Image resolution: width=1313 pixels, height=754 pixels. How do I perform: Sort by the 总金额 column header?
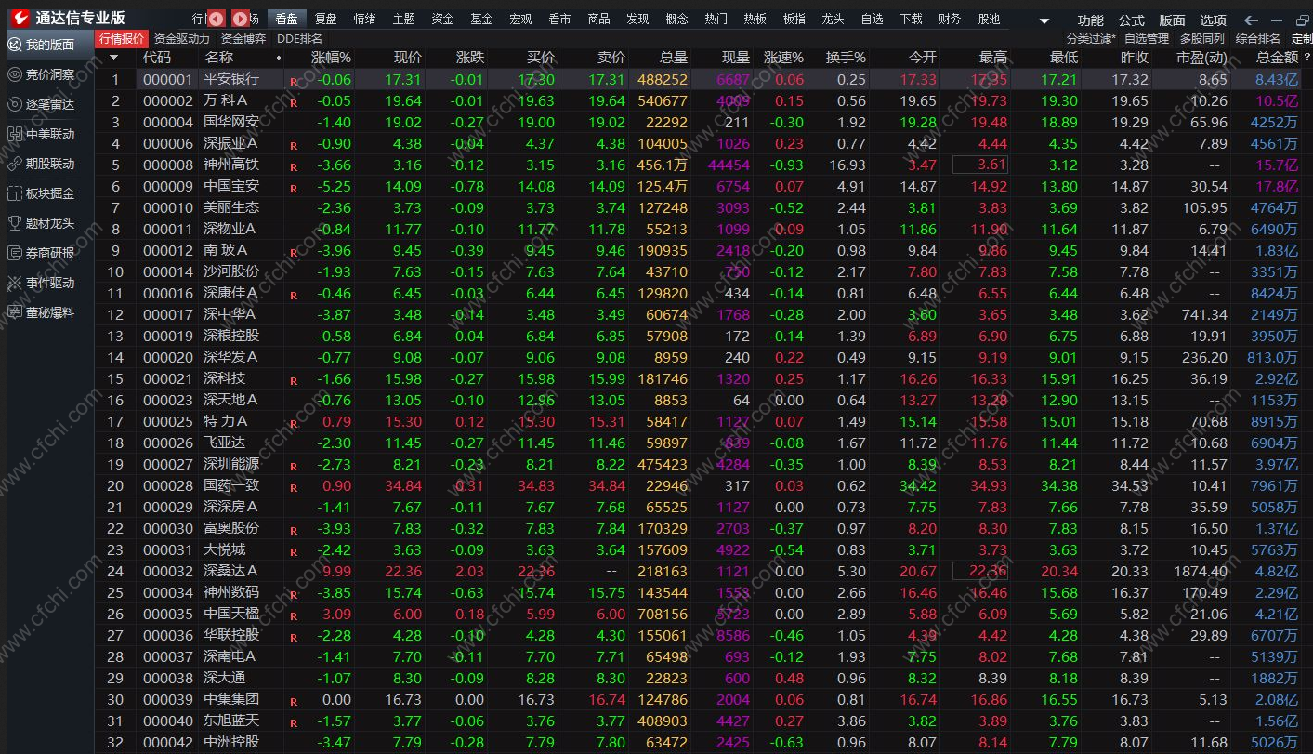tap(1277, 58)
